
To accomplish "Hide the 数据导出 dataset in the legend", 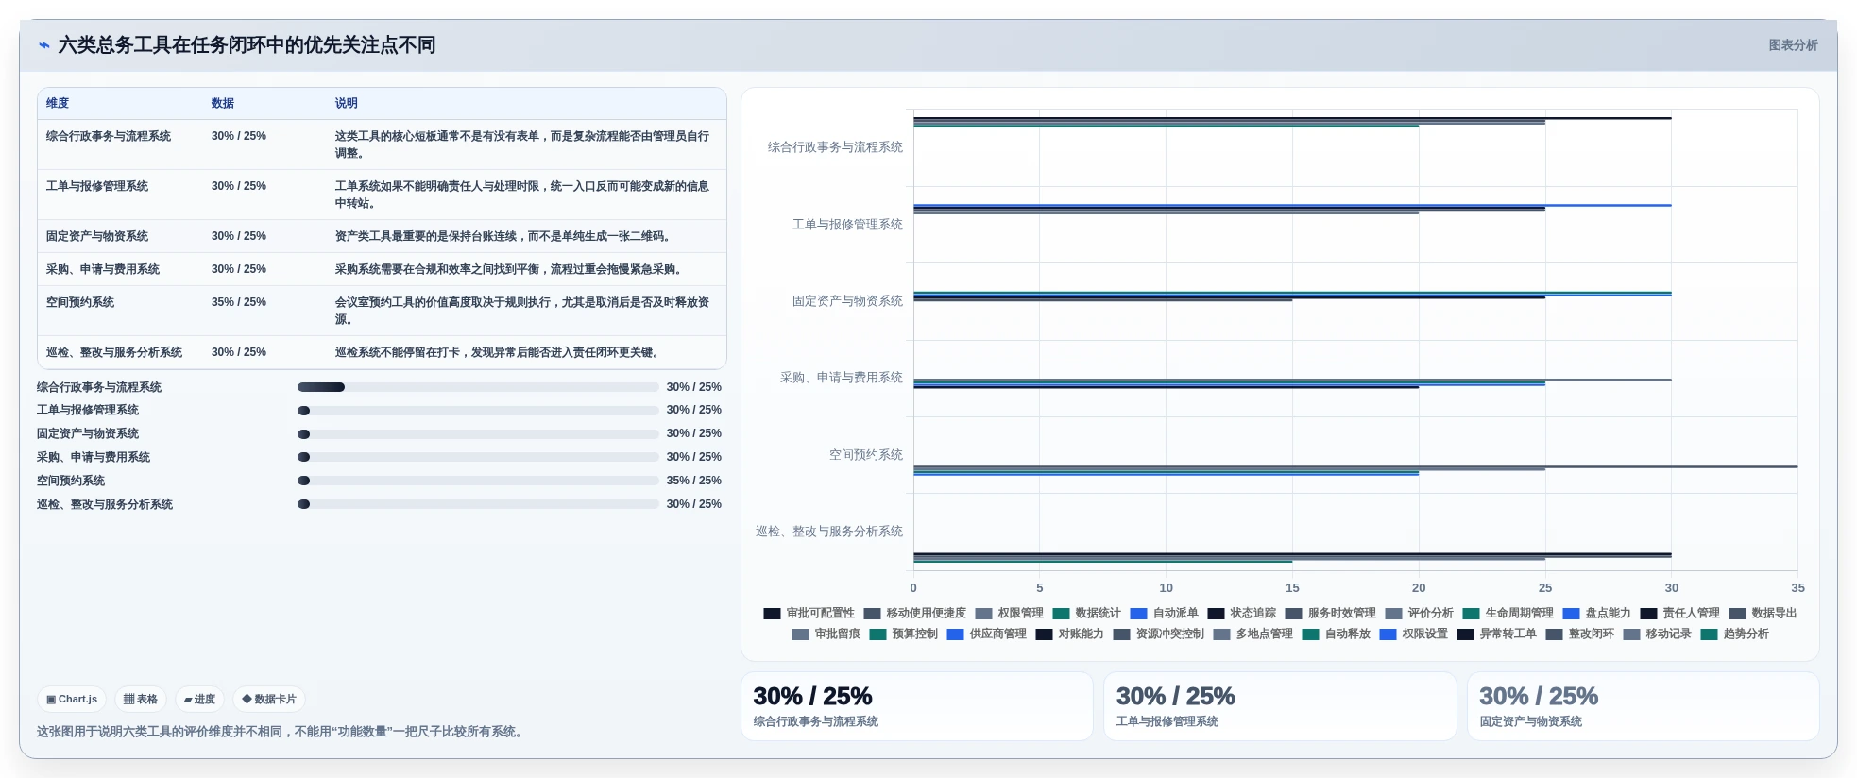I will tap(1763, 614).
